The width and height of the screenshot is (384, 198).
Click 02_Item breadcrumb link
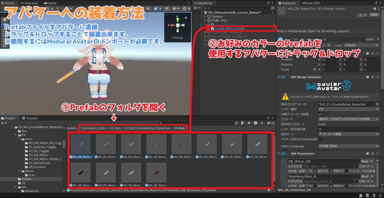point(115,128)
